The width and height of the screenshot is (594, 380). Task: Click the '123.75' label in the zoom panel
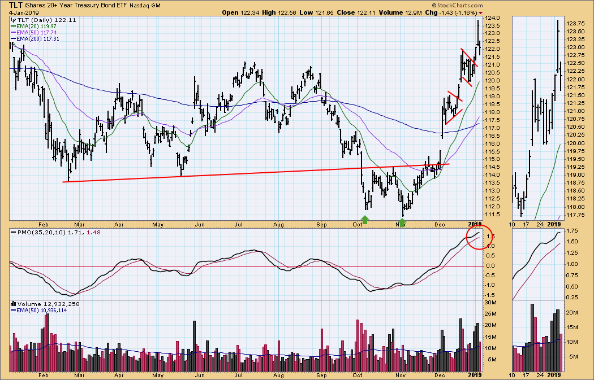(x=575, y=23)
